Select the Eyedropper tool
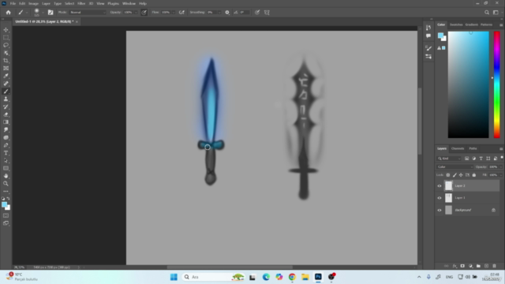The width and height of the screenshot is (505, 284). 6,76
